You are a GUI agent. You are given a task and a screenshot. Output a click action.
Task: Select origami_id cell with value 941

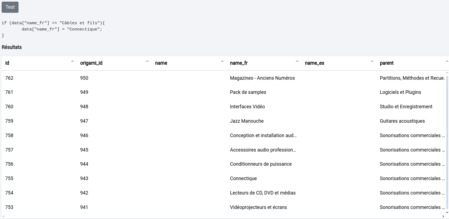click(84, 207)
